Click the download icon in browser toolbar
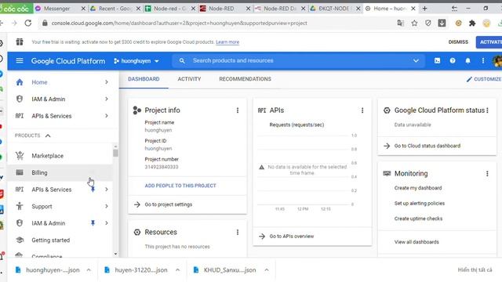 [442, 23]
